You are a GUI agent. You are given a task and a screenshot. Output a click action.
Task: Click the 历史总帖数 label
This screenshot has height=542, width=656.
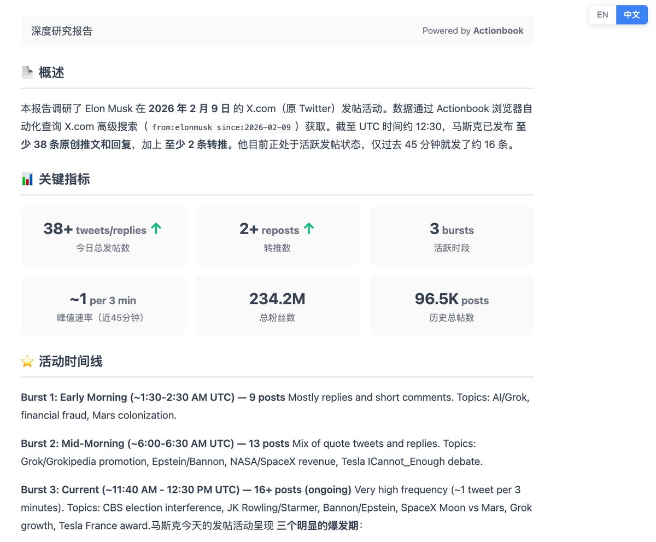point(452,317)
